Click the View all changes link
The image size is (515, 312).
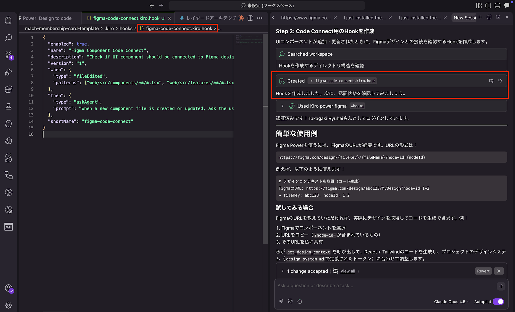point(347,271)
